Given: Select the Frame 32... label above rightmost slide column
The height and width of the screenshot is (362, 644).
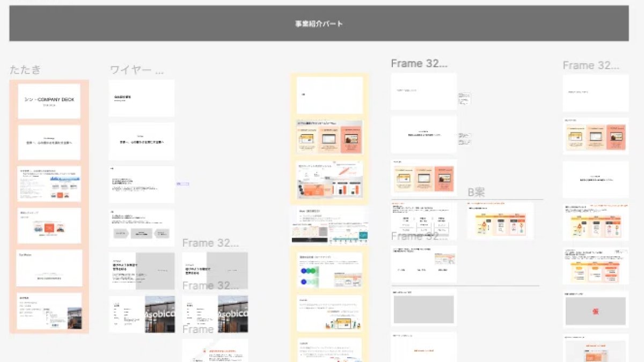Looking at the screenshot, I should click(591, 65).
